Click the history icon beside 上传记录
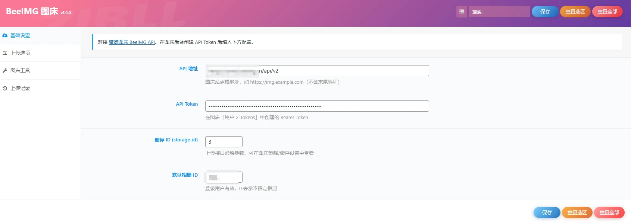 [5, 89]
